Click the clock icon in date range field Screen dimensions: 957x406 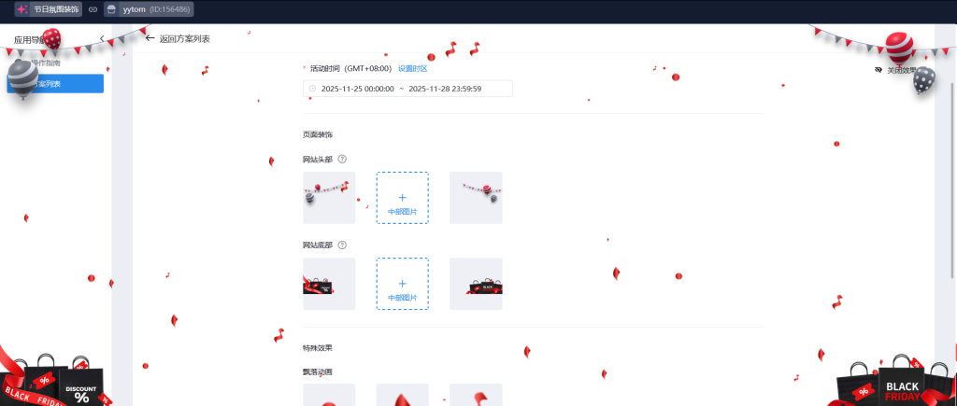click(312, 89)
